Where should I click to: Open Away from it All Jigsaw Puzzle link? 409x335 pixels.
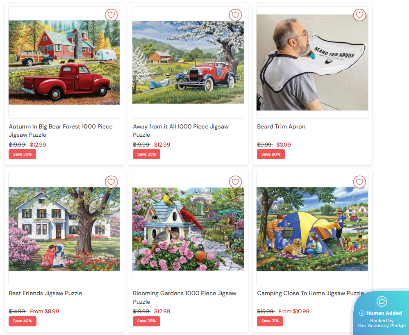tap(181, 131)
